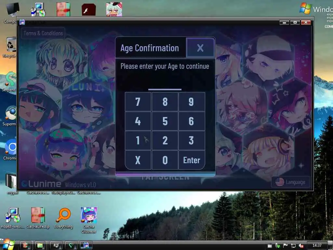The image size is (333, 250).
Task: Open the Computer desktop icon
Action: click(x=10, y=13)
